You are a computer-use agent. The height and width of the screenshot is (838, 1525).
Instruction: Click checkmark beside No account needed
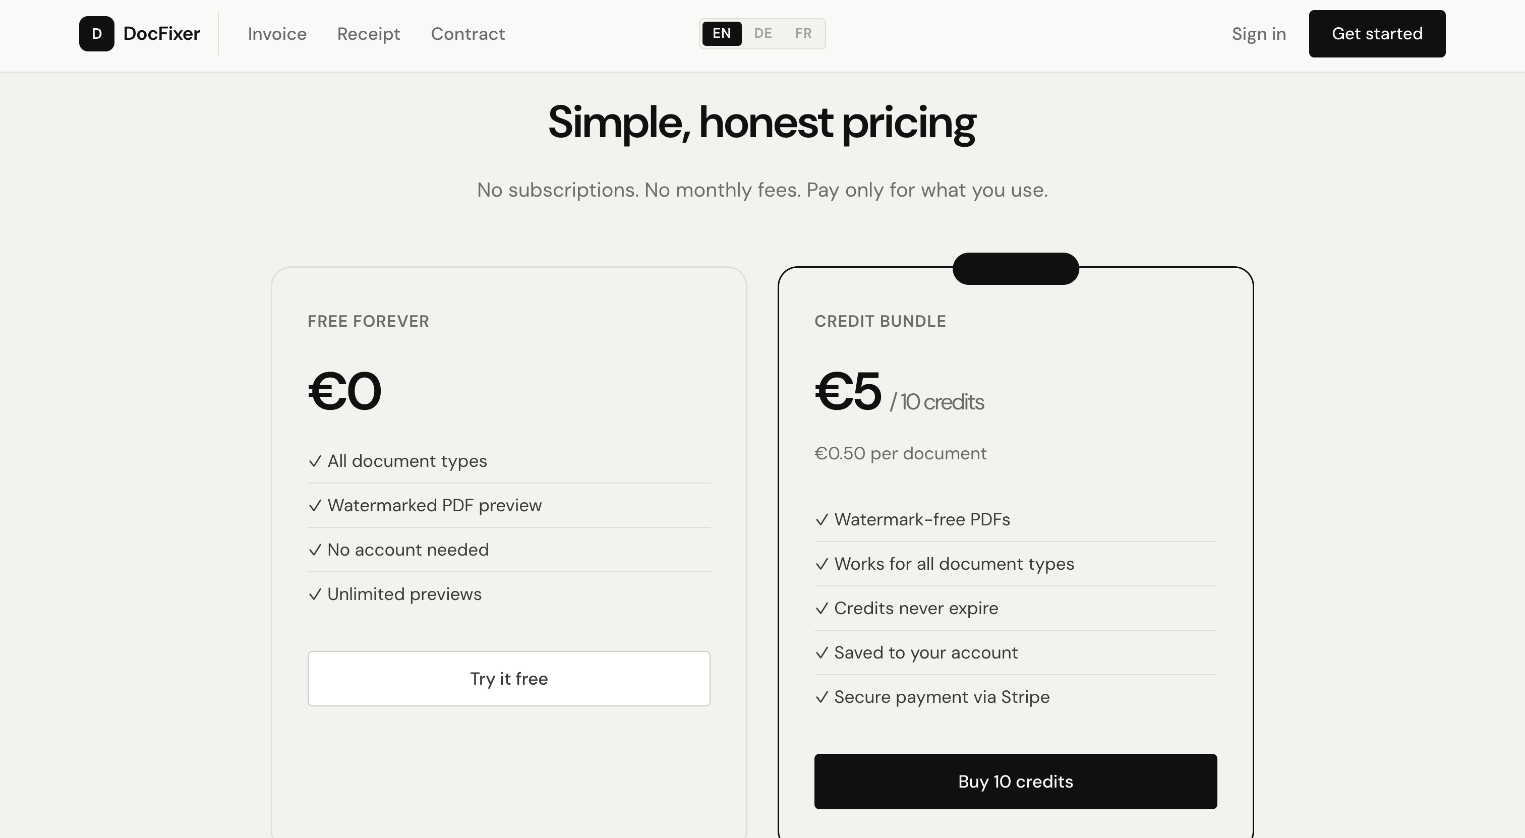click(x=315, y=550)
